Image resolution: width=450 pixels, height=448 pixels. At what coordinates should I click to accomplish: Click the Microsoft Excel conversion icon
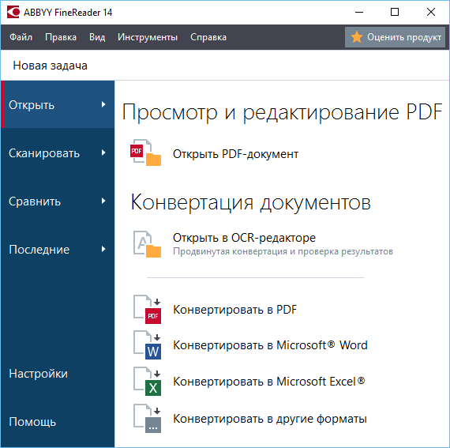pyautogui.click(x=147, y=382)
